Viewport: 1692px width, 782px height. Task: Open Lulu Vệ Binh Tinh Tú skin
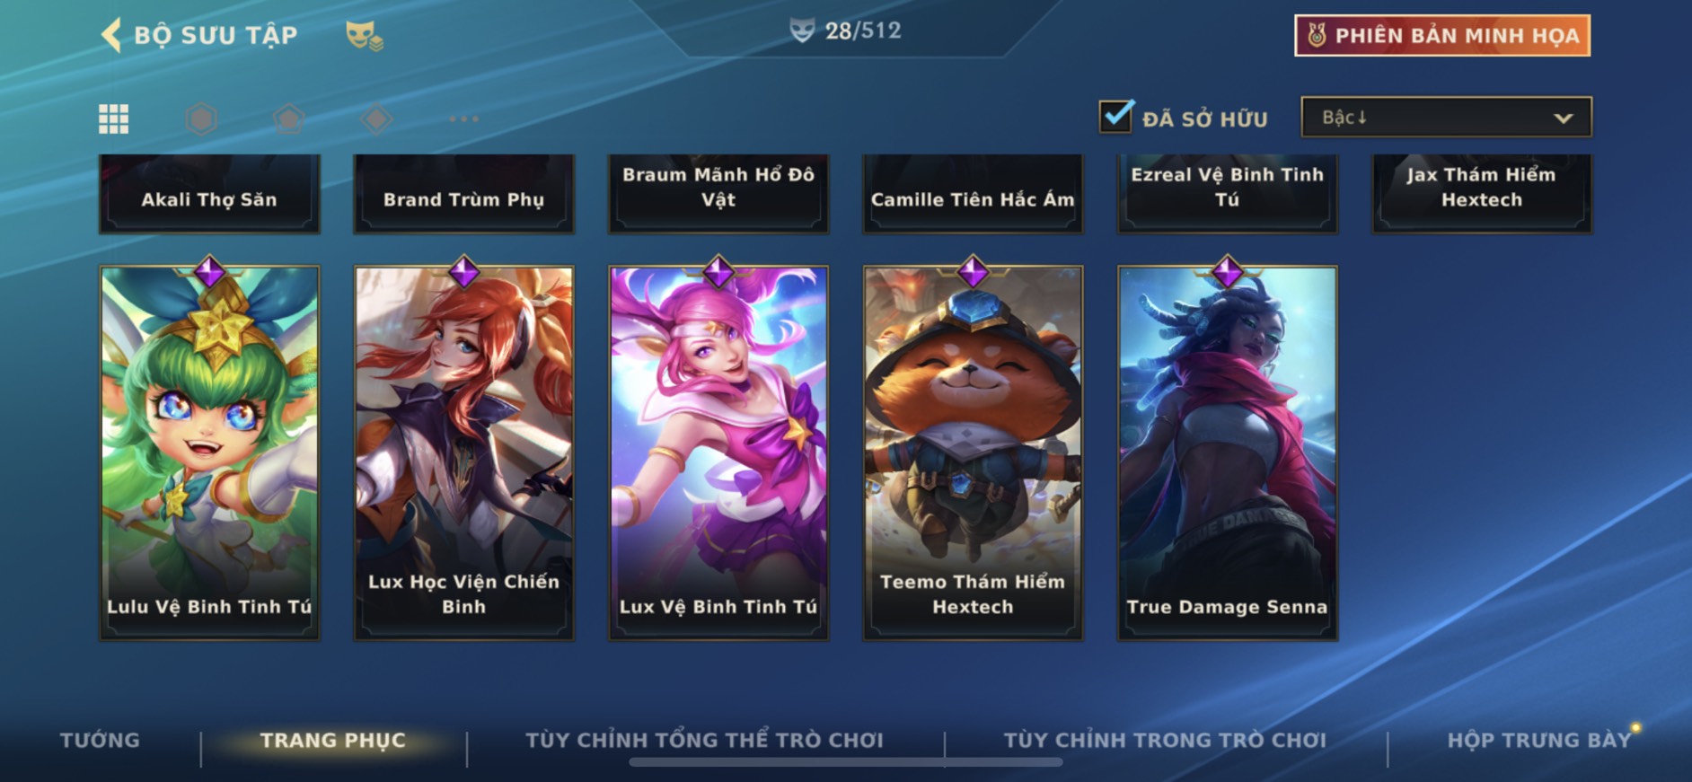209,453
